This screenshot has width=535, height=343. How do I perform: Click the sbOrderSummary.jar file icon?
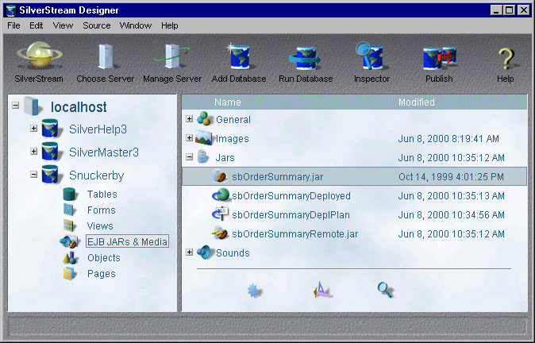coord(220,176)
